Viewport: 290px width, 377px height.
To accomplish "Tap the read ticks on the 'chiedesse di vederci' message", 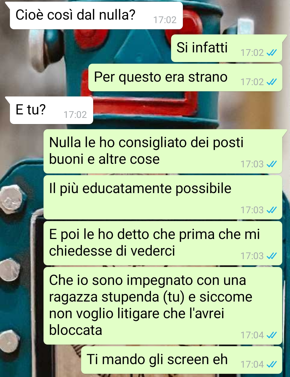I will 271,256.
